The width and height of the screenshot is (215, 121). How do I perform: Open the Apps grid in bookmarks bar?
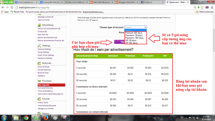pyautogui.click(x=5, y=12)
